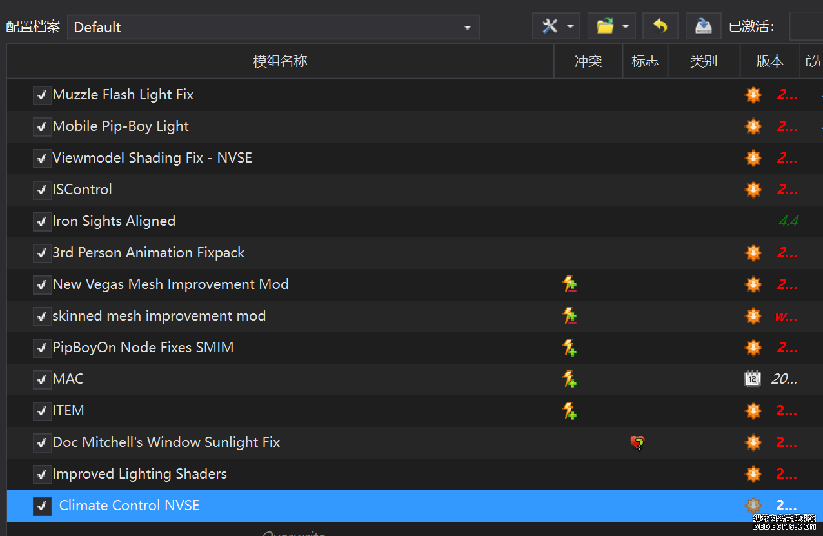Click the wrench and screwdriver tools icon
Image resolution: width=823 pixels, height=536 pixels.
click(x=550, y=26)
